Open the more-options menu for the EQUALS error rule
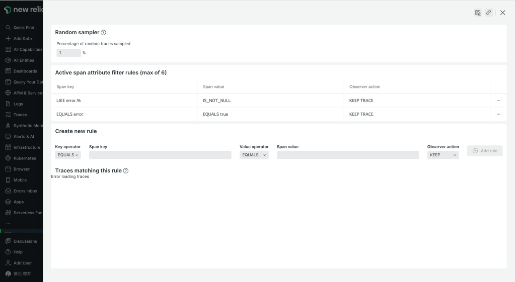This screenshot has width=515, height=282. point(498,114)
